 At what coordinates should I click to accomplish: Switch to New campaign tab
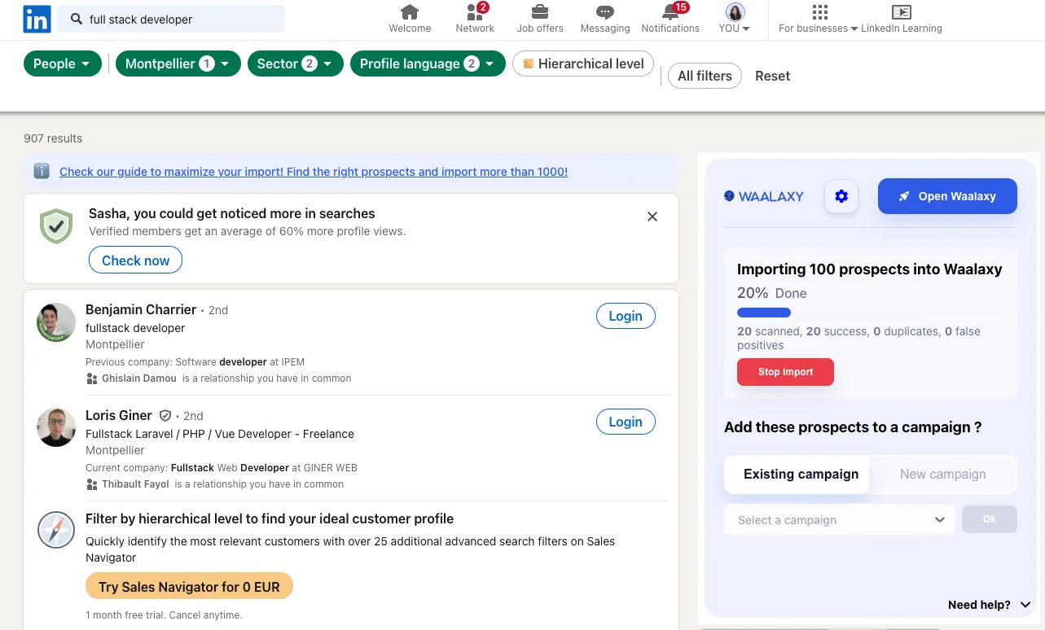coord(943,474)
